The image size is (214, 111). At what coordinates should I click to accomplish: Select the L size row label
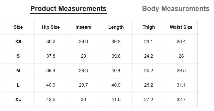[x=18, y=85]
